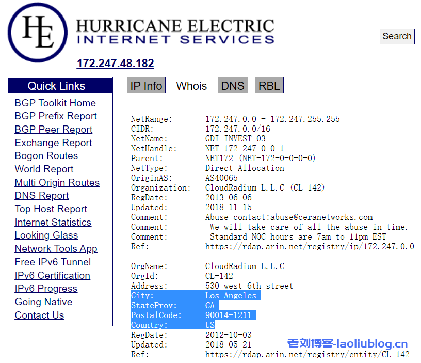This screenshot has width=421, height=363.
Task: Click the Hurricane Electric HE logo
Action: [x=38, y=32]
